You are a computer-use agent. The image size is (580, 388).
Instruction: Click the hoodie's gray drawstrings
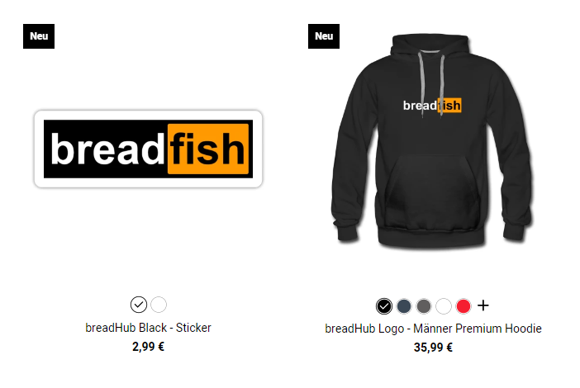click(x=431, y=84)
